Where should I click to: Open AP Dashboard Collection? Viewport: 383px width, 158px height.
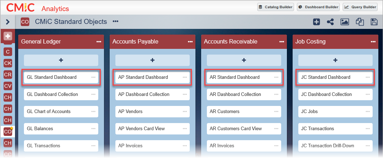[x=153, y=95]
